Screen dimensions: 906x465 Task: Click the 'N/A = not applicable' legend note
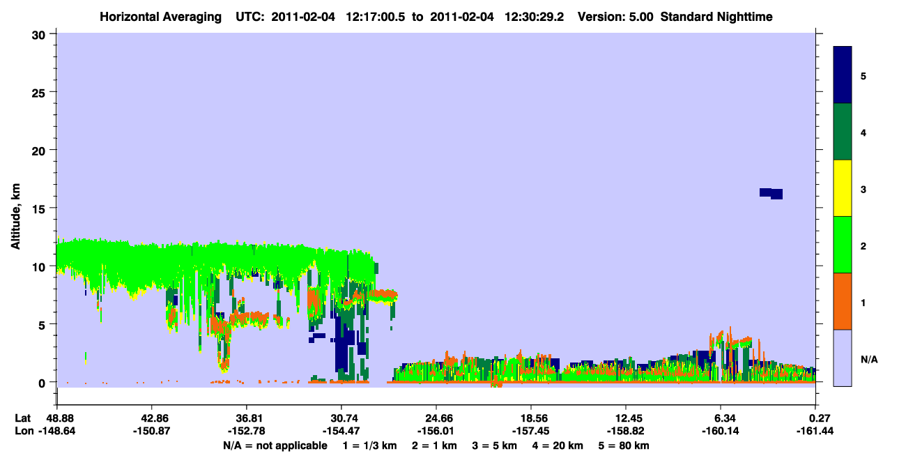(275, 445)
